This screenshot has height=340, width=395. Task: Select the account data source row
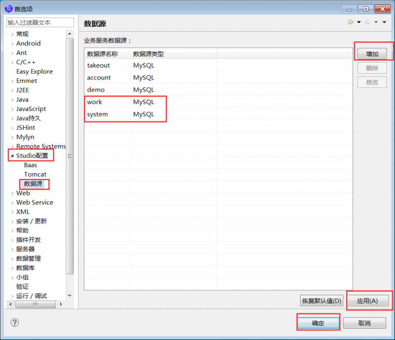coord(218,77)
